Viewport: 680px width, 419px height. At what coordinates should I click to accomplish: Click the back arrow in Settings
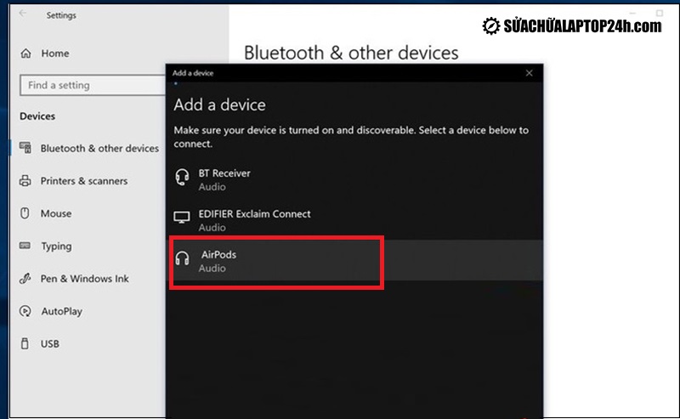(x=23, y=15)
